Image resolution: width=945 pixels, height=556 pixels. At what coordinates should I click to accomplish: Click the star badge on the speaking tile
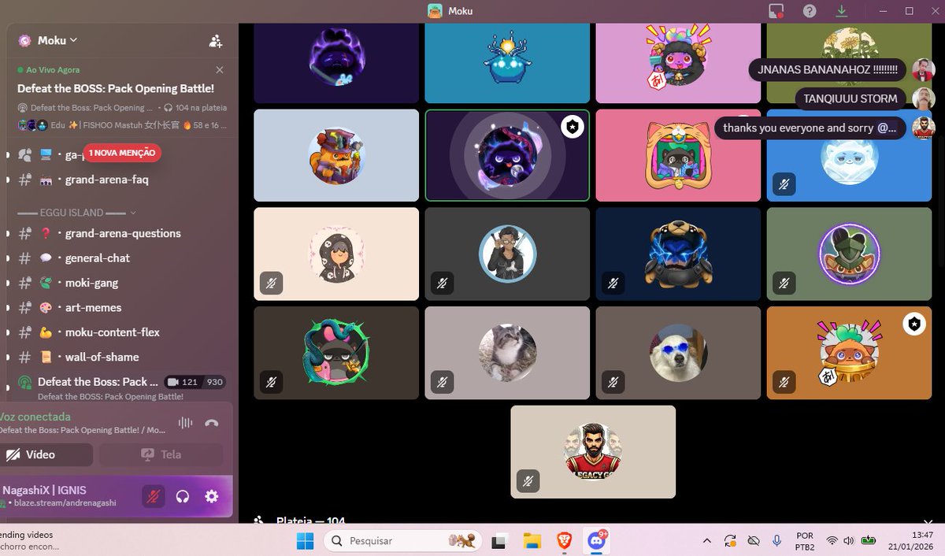[x=572, y=127]
